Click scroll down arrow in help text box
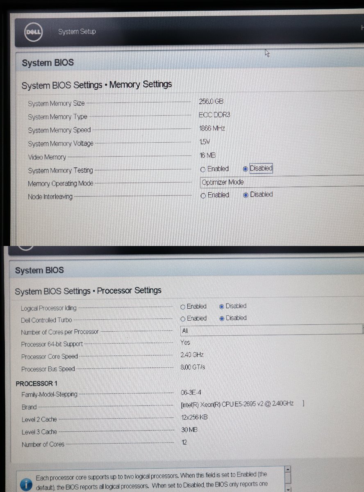This screenshot has width=364, height=492. pos(288,489)
